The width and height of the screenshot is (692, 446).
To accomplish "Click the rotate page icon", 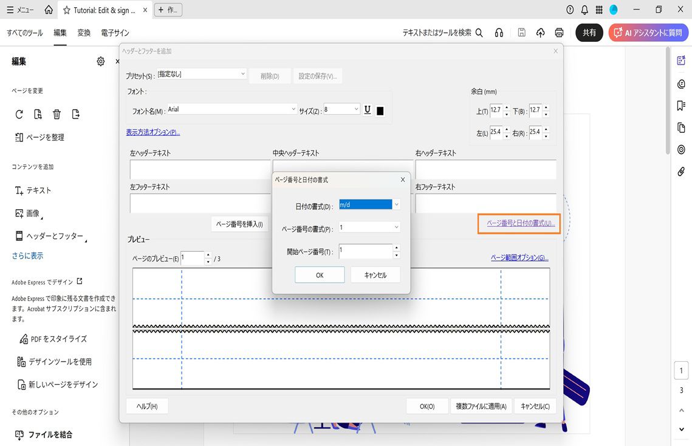I will pos(19,113).
